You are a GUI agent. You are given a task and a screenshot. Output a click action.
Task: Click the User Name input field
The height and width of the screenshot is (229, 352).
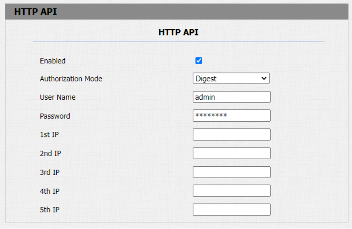[x=232, y=97]
